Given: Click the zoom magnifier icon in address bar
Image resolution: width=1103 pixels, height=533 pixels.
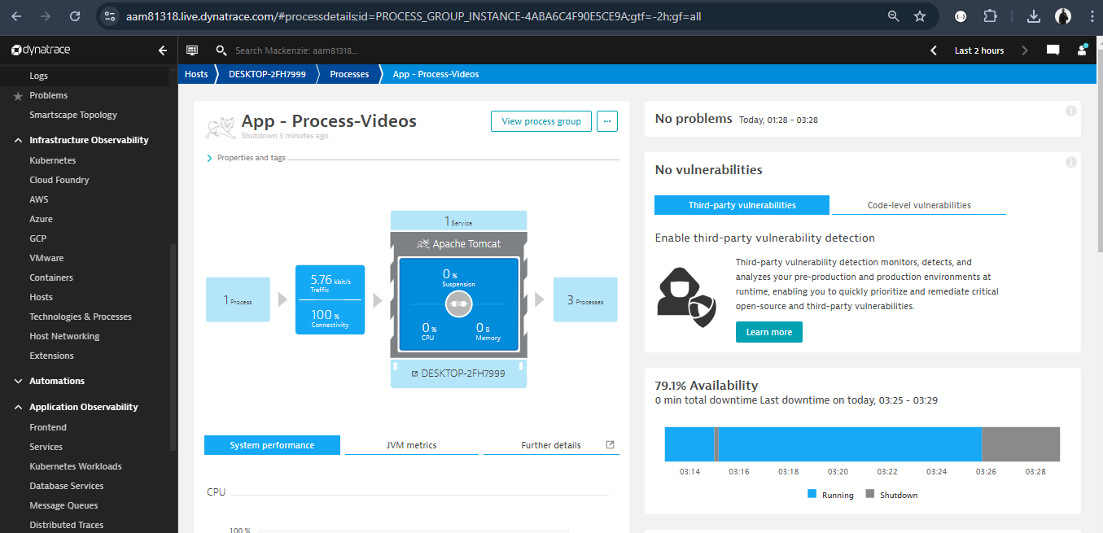Looking at the screenshot, I should coord(893,16).
